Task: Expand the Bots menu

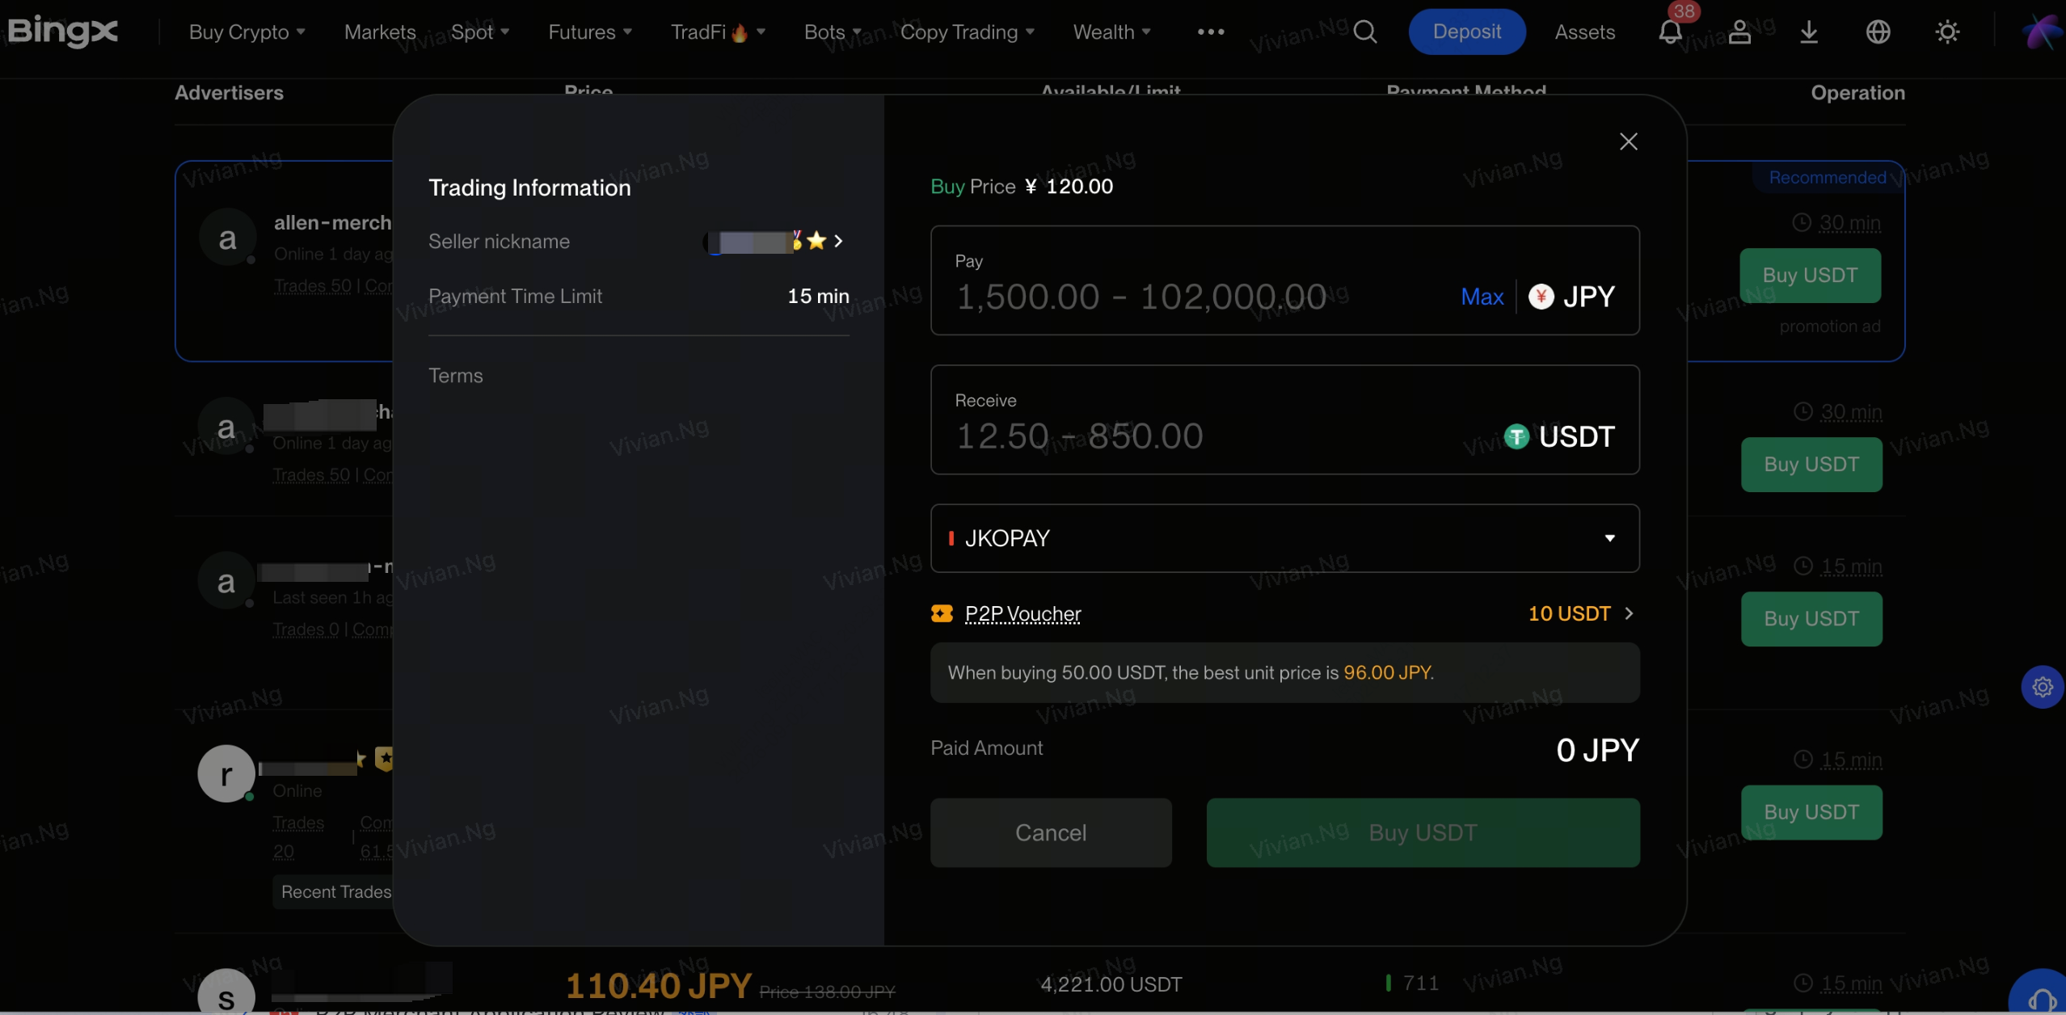Action: pos(833,32)
